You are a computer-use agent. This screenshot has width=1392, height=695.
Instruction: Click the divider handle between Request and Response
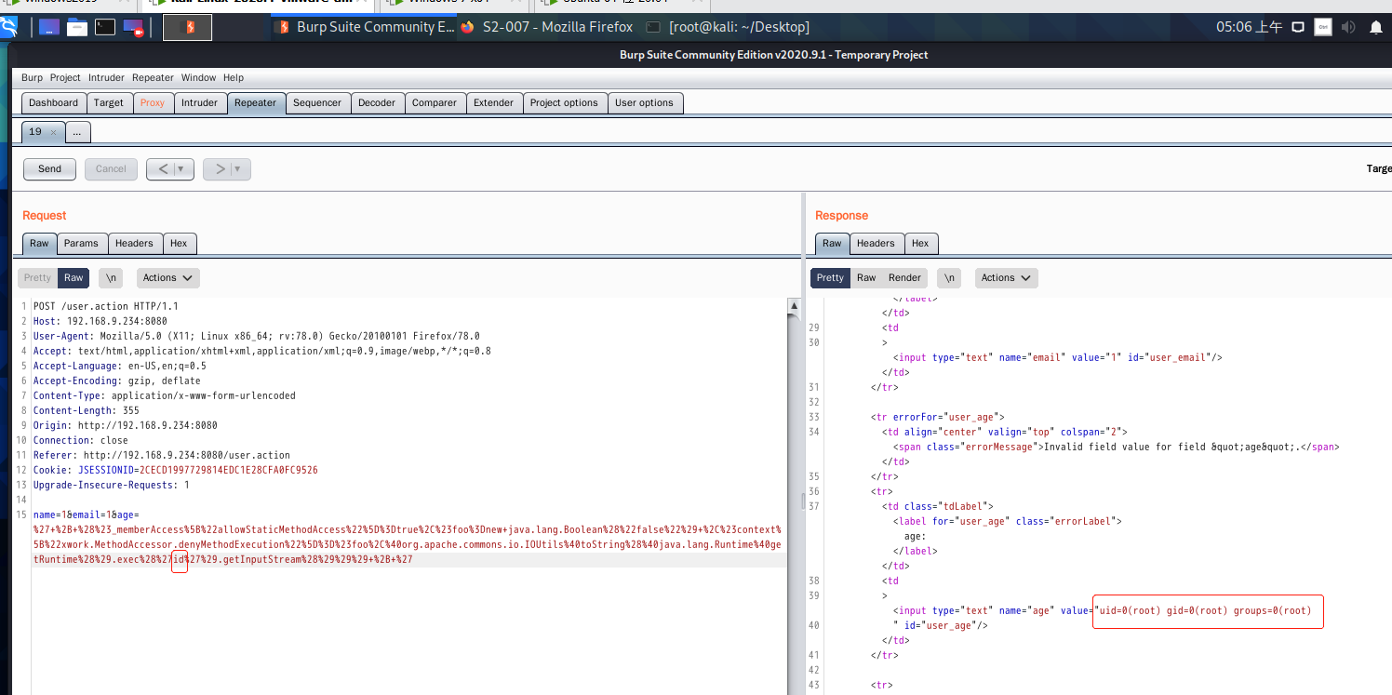804,501
